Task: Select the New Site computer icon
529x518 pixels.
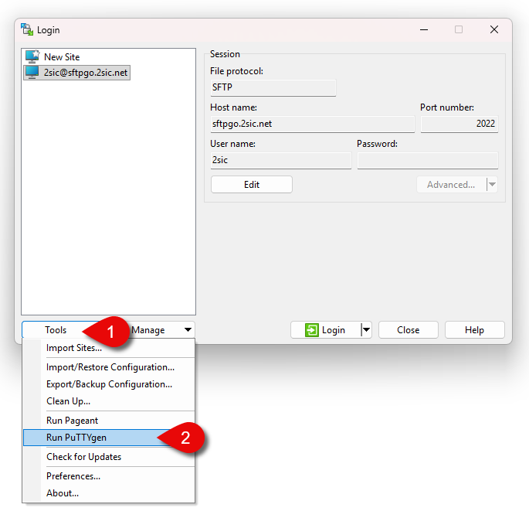Action: [x=32, y=56]
